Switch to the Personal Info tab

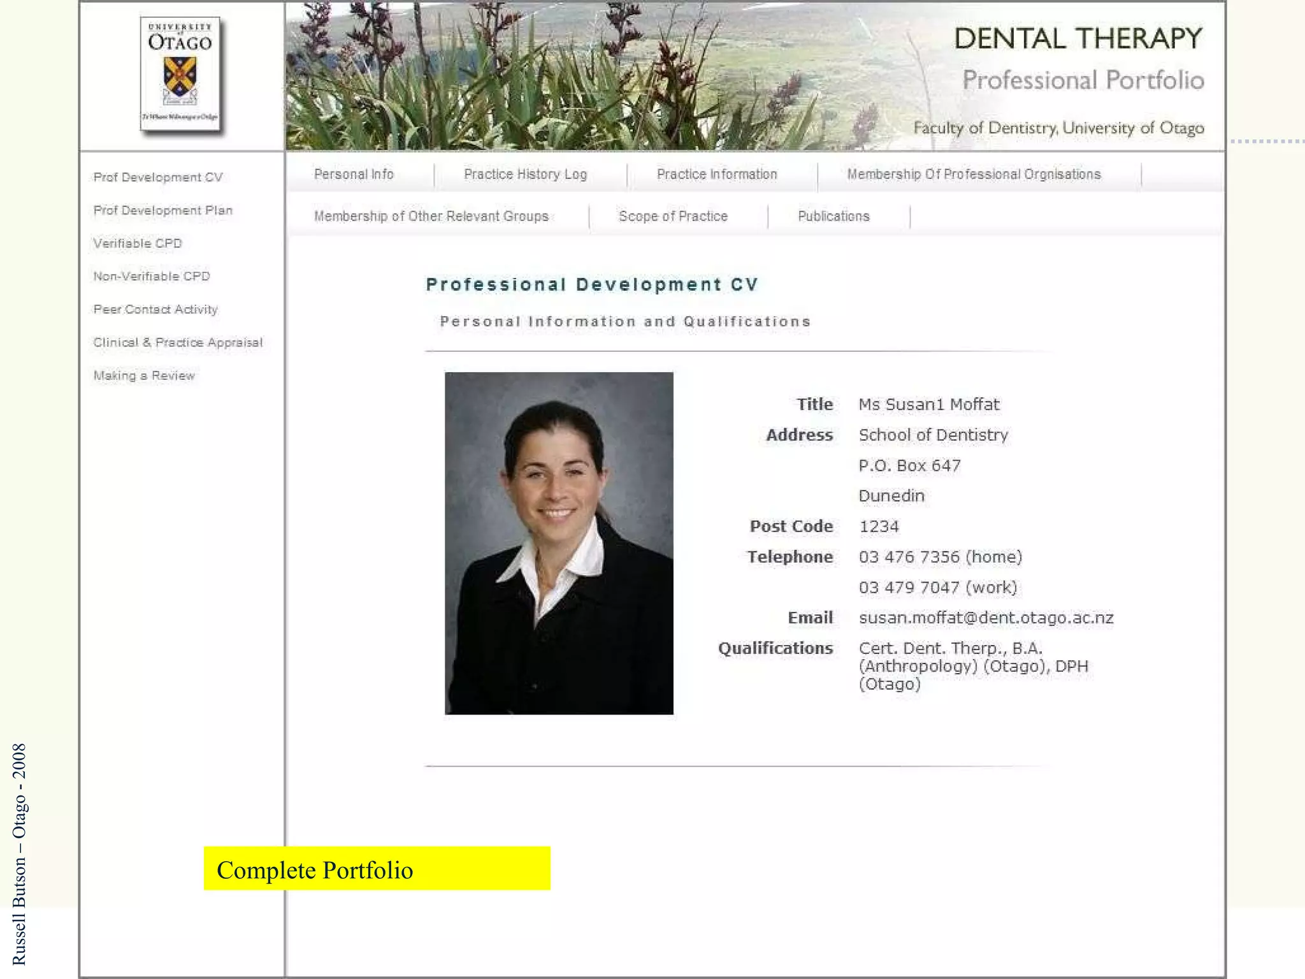coord(354,174)
